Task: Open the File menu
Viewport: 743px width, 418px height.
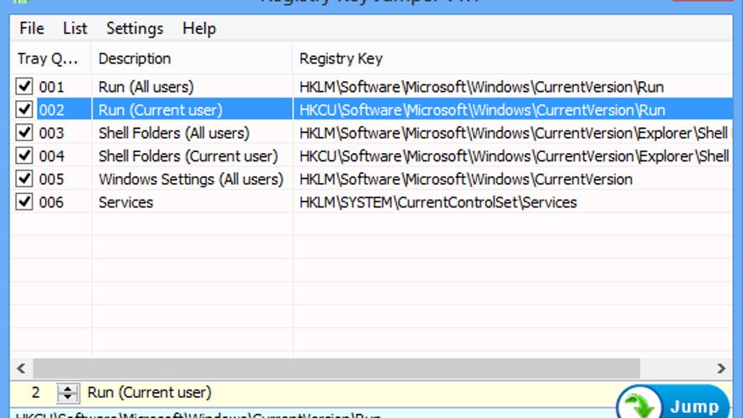Action: click(x=32, y=28)
